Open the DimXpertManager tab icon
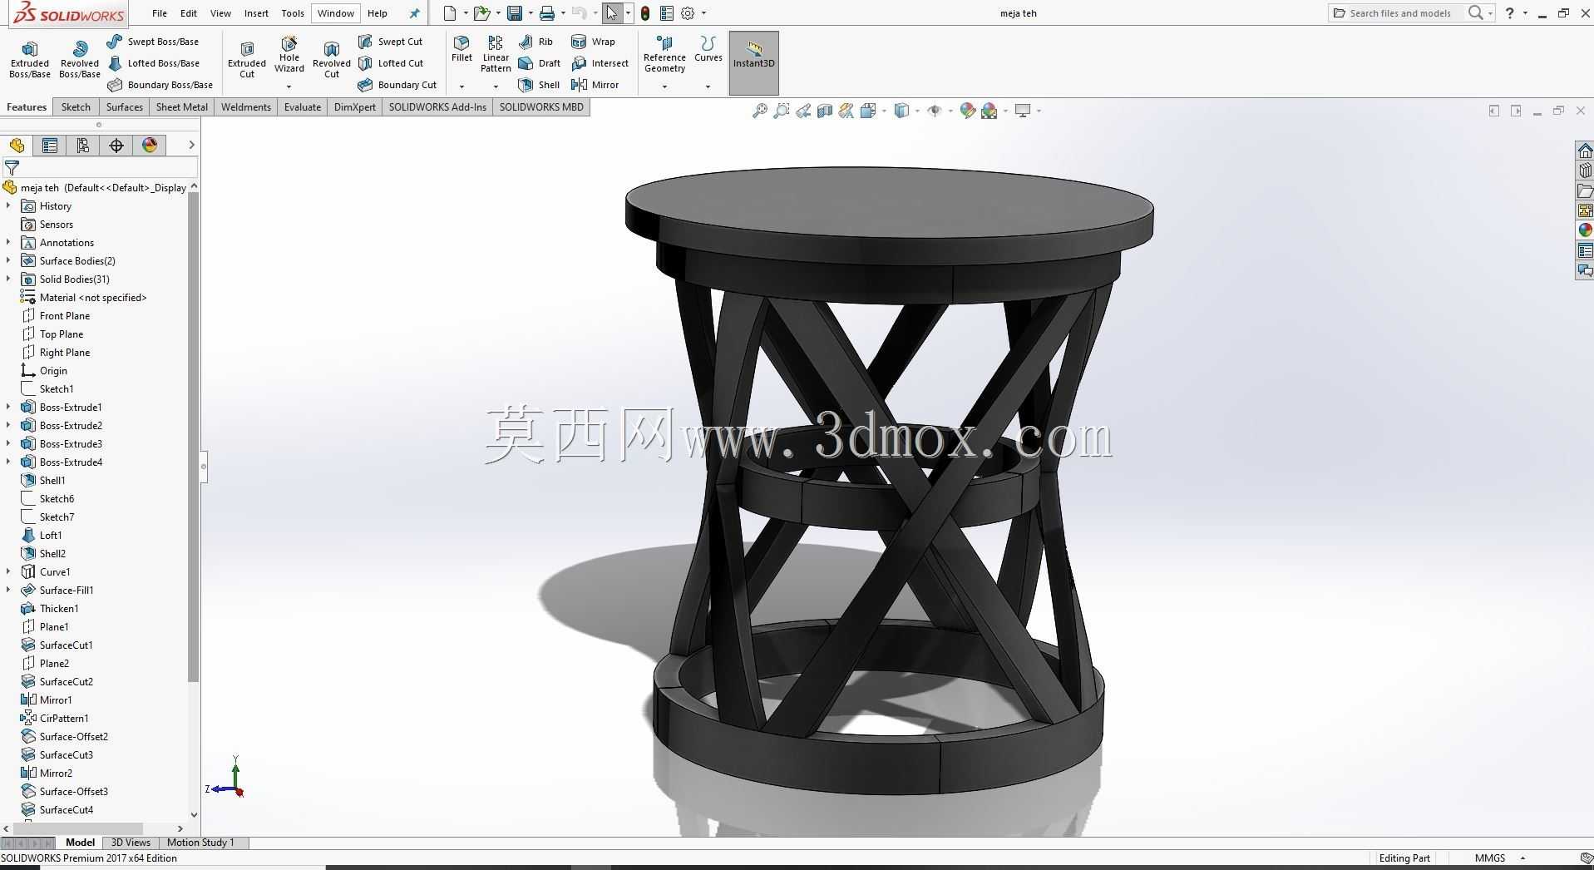 point(116,146)
